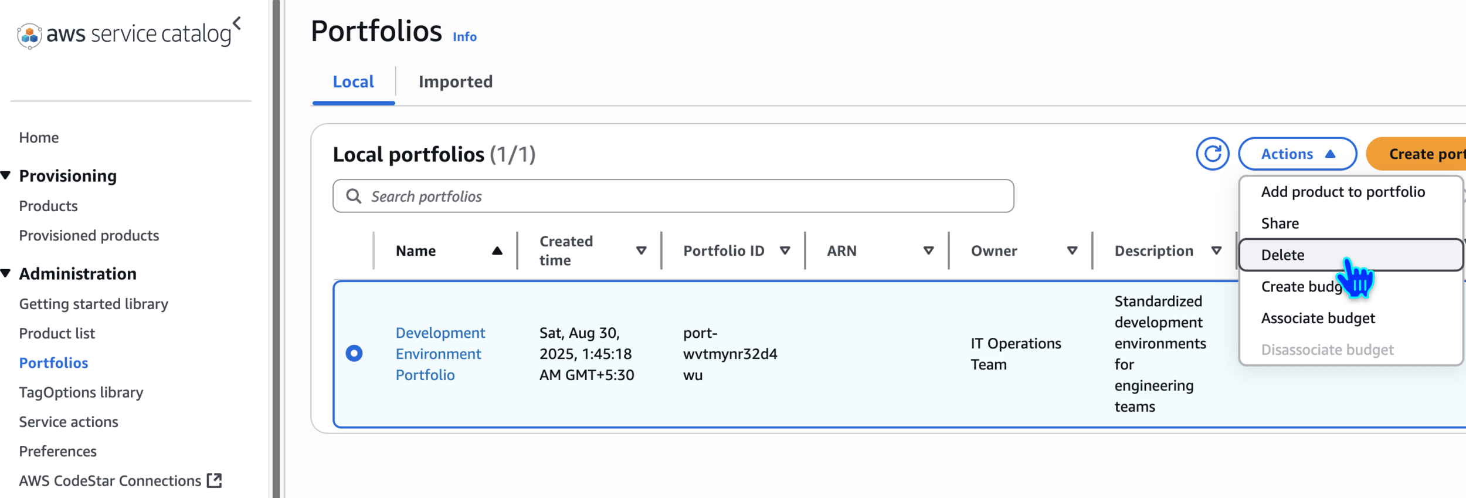The image size is (1466, 498).
Task: Switch to the Imported tab
Action: [x=455, y=82]
